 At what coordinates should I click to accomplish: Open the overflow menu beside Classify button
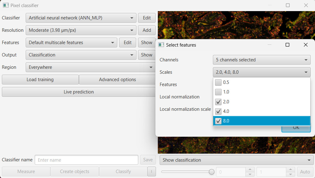151,172
